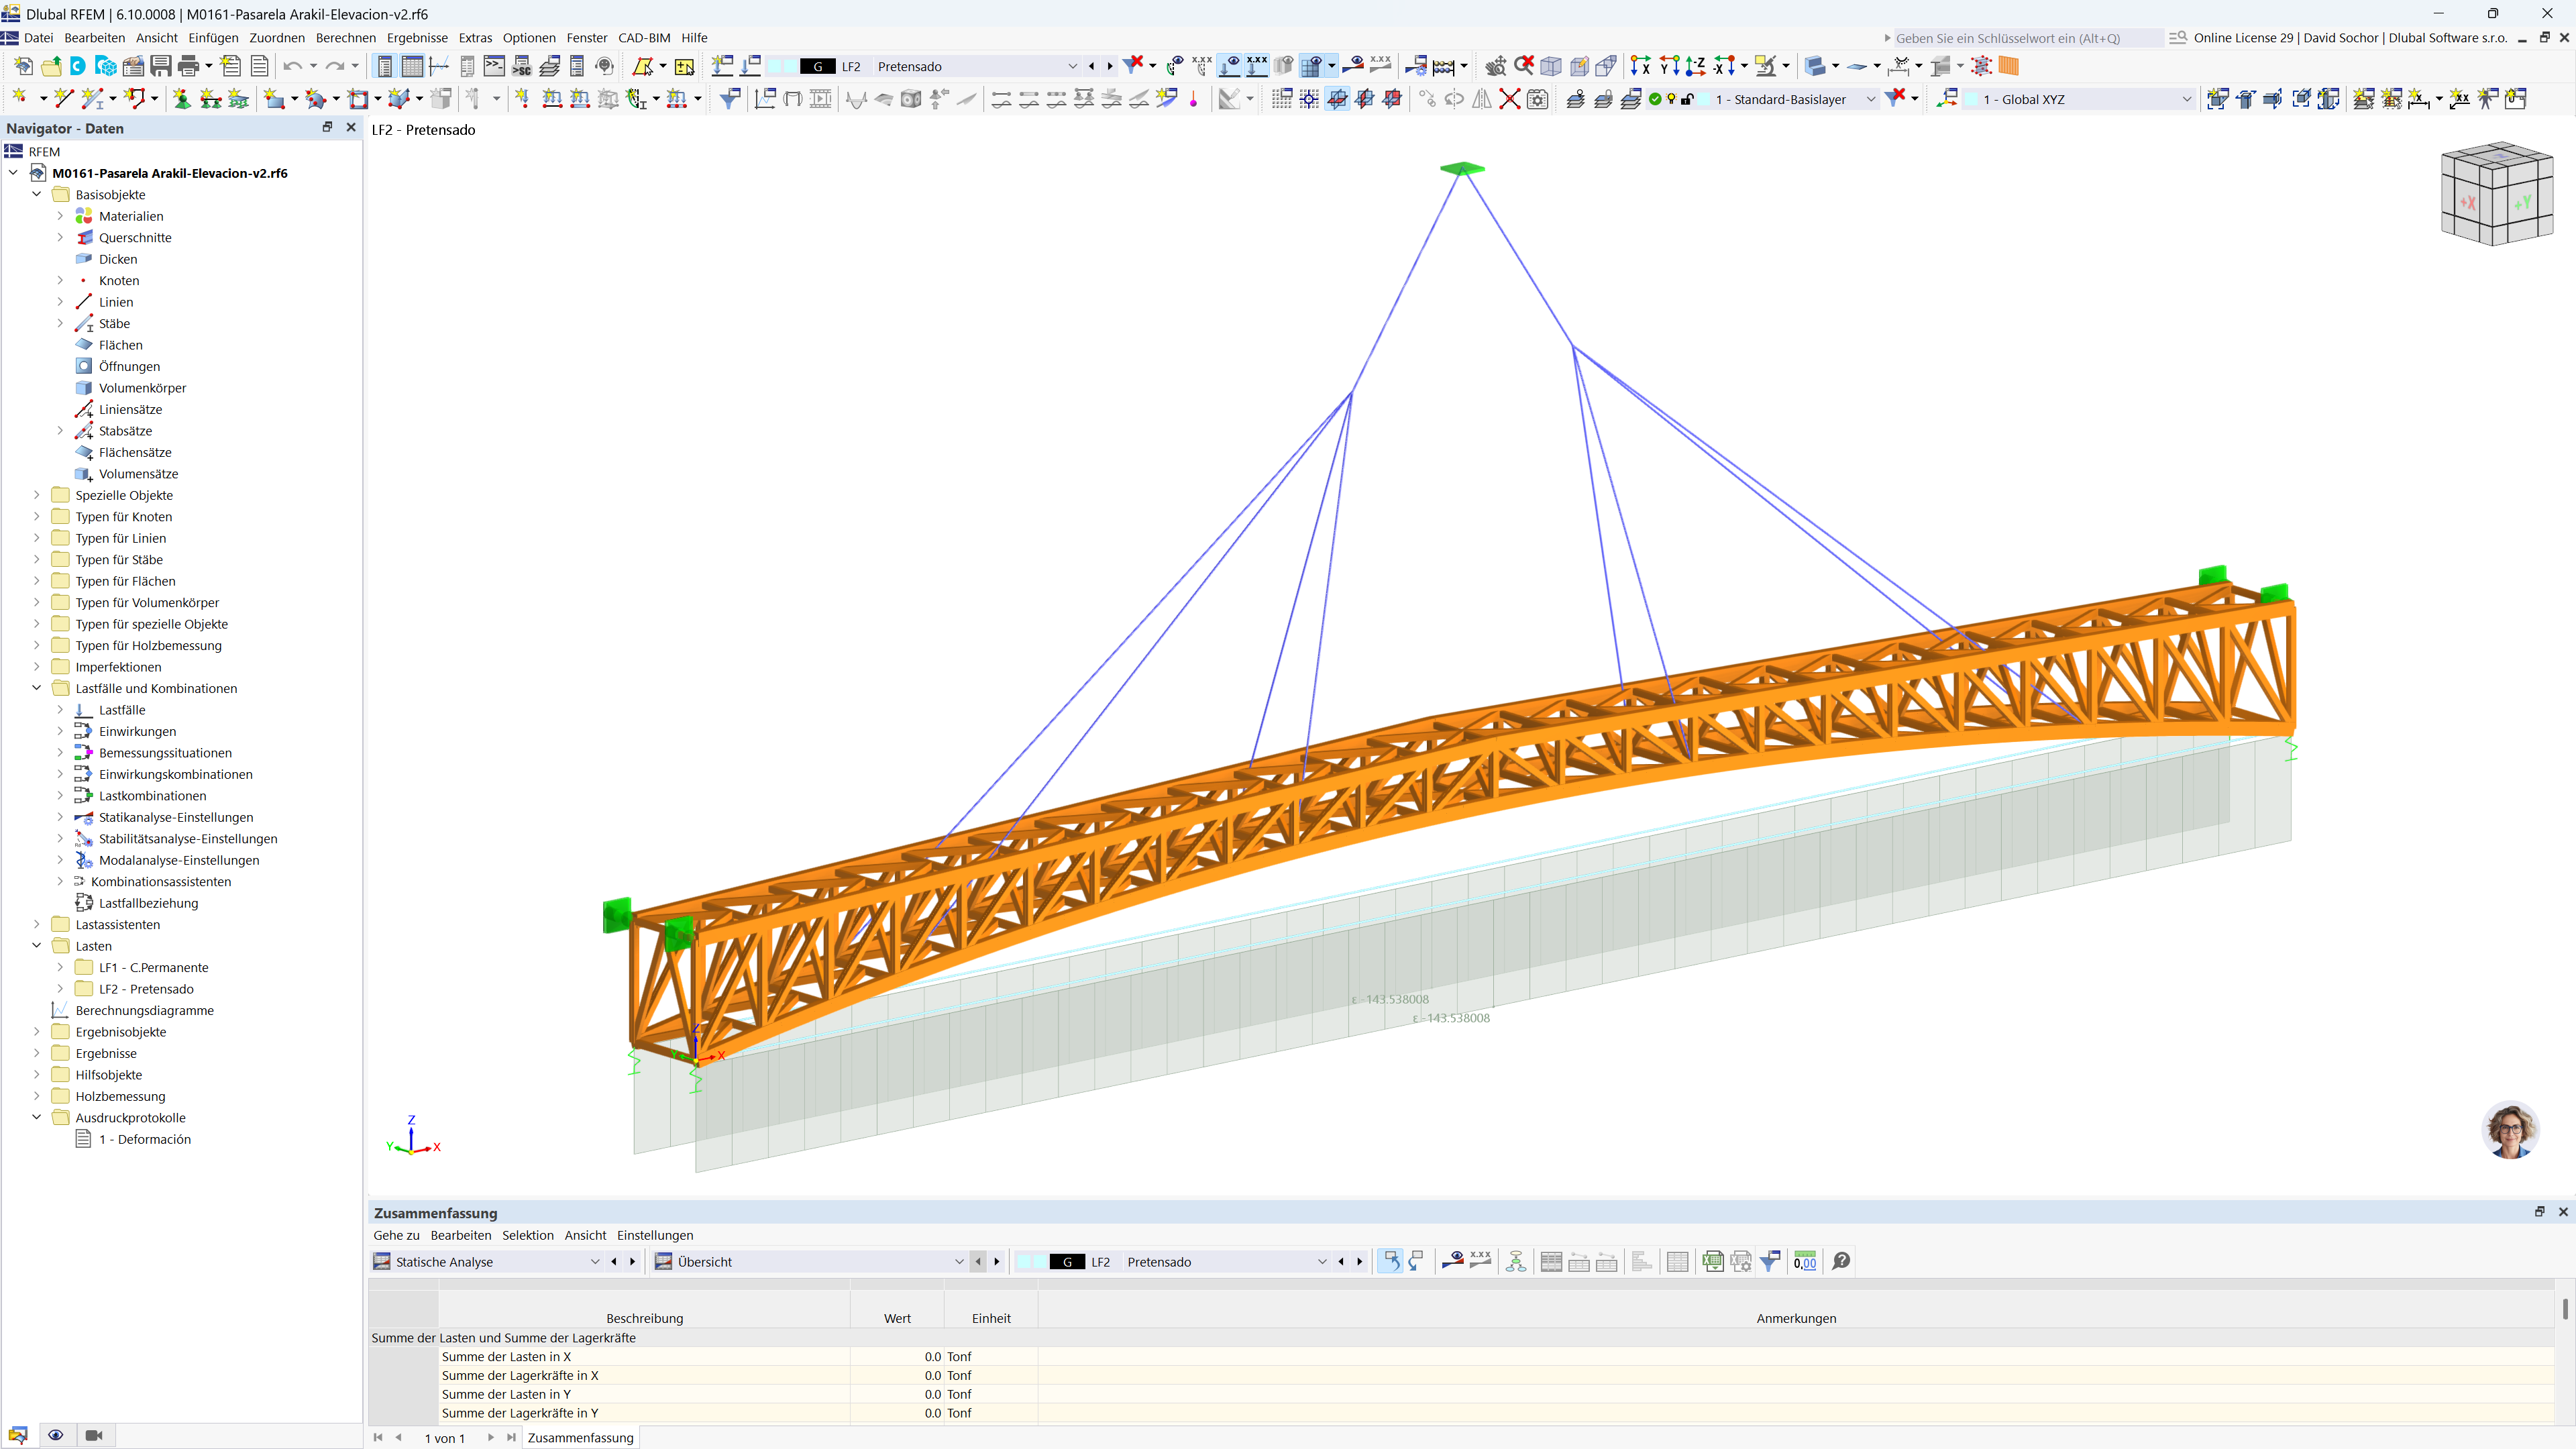Switch to the Zusammenfassung tab at bottom
This screenshot has height=1449, width=2576.
click(x=580, y=1437)
